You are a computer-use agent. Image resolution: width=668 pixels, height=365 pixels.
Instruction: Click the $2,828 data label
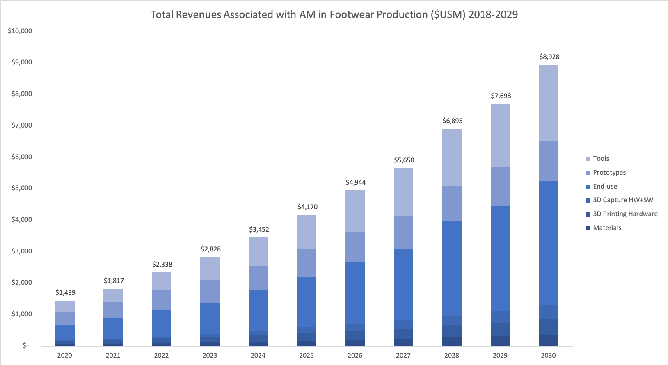(210, 249)
